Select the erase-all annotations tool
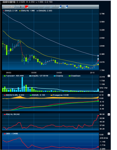117x150 pixels. 66,7
